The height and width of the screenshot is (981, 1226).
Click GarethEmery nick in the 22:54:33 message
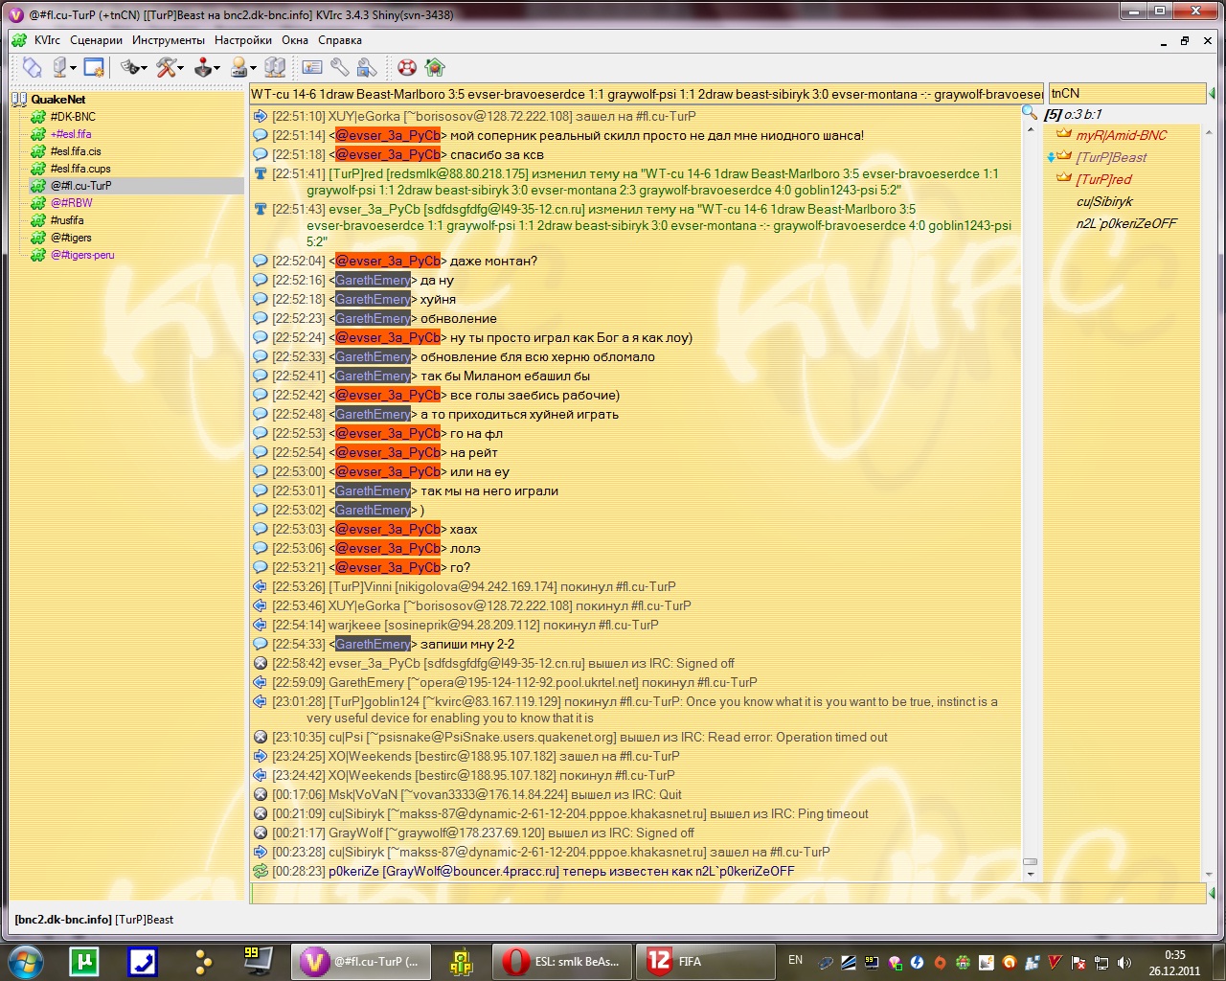coord(373,644)
